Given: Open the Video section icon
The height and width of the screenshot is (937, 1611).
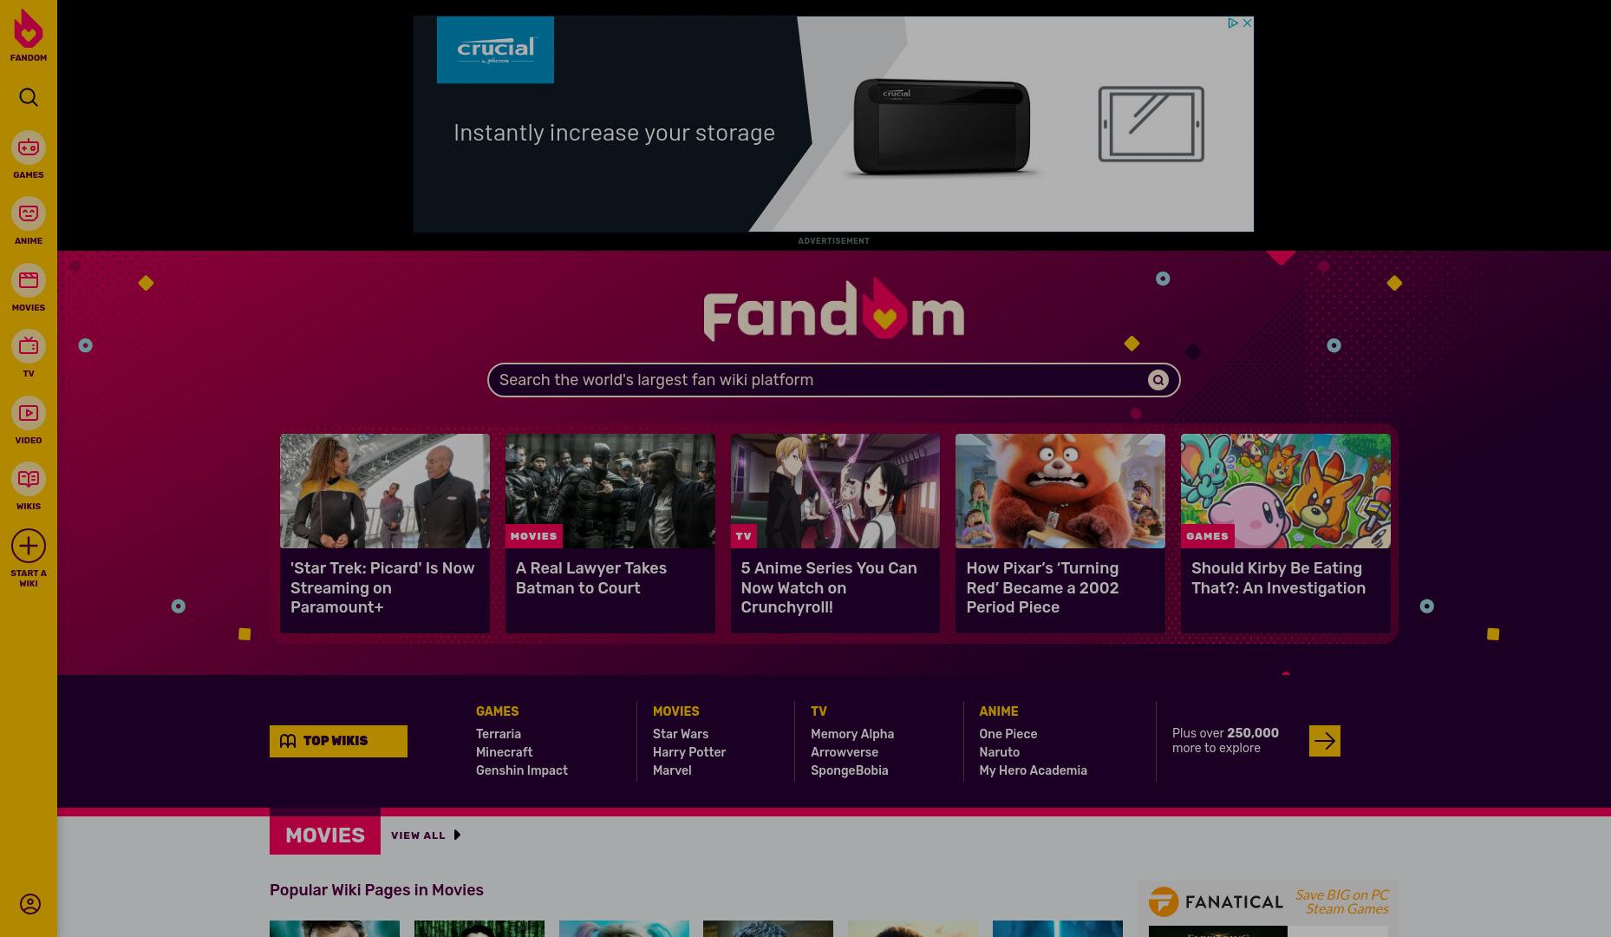Looking at the screenshot, I should 29,413.
